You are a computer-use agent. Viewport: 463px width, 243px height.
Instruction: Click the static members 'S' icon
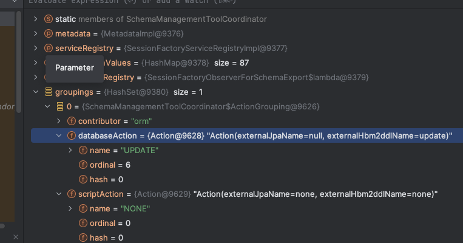[x=49, y=19]
